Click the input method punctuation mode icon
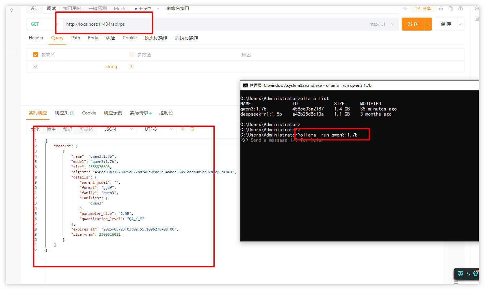Image resolution: width=485 pixels, height=290 pixels. point(468,274)
